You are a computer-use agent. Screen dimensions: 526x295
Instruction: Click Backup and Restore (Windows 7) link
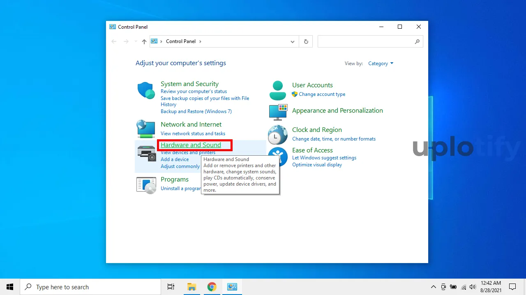coord(196,111)
